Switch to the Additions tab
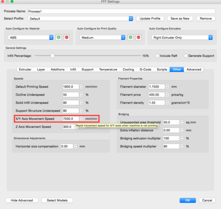 pos(57,69)
